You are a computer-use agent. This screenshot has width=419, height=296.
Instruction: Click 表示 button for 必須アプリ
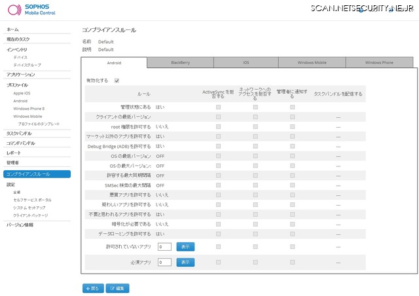(185, 262)
